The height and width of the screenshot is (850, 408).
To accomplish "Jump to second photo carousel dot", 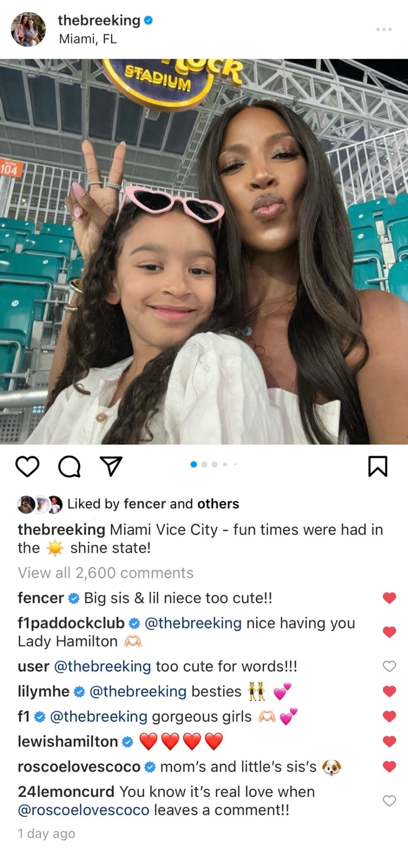I will (x=204, y=464).
